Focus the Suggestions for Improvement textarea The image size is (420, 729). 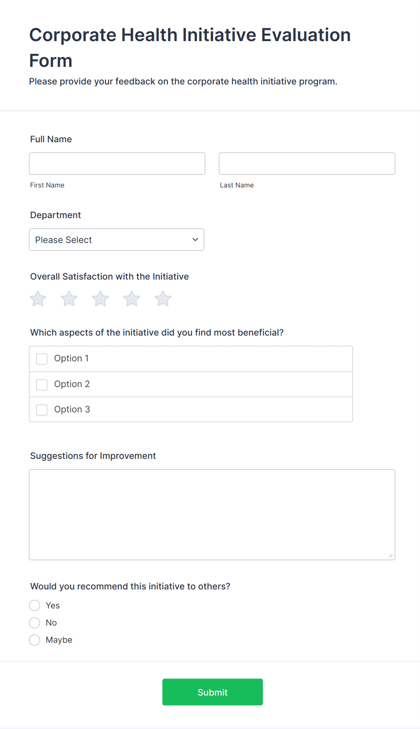point(212,515)
